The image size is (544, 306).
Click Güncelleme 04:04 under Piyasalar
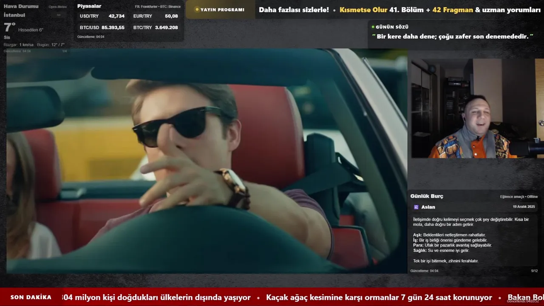pos(91,37)
